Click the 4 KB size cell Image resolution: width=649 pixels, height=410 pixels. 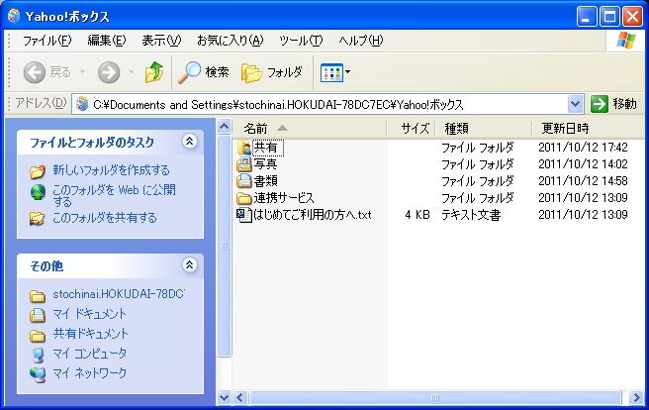tap(417, 215)
